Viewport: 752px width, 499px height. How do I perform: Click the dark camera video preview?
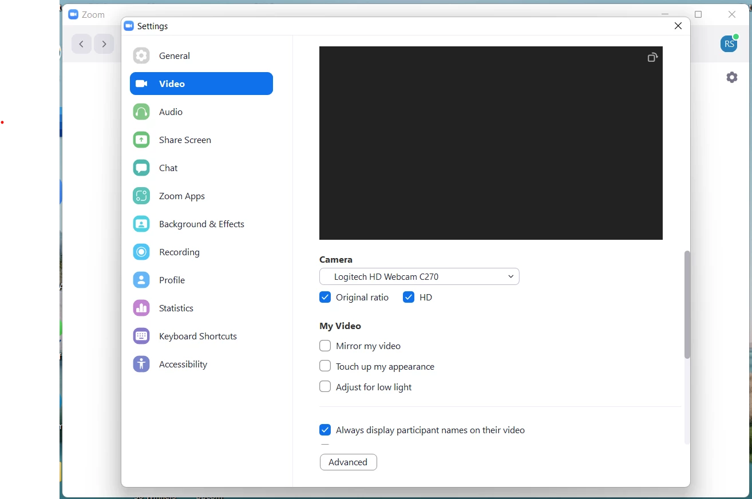pyautogui.click(x=491, y=143)
